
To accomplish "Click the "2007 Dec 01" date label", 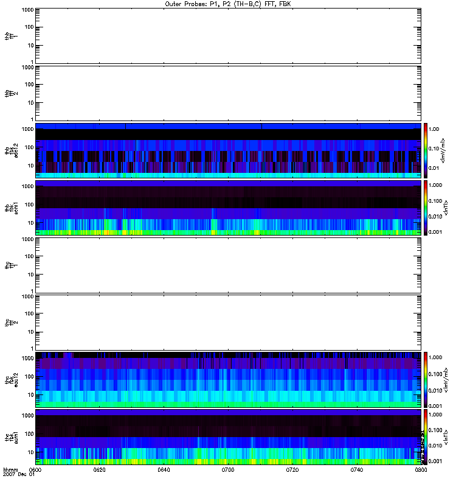I will click(x=18, y=475).
